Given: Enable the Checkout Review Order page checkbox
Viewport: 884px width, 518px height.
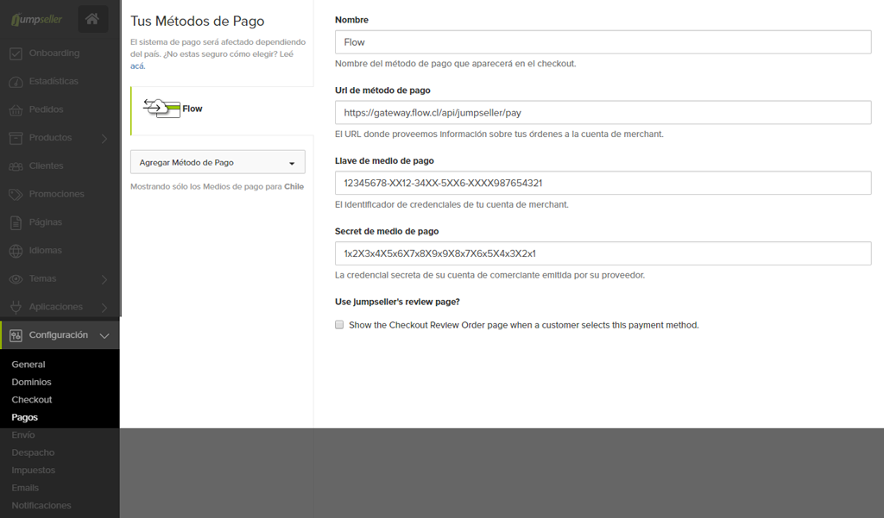Looking at the screenshot, I should (x=339, y=325).
